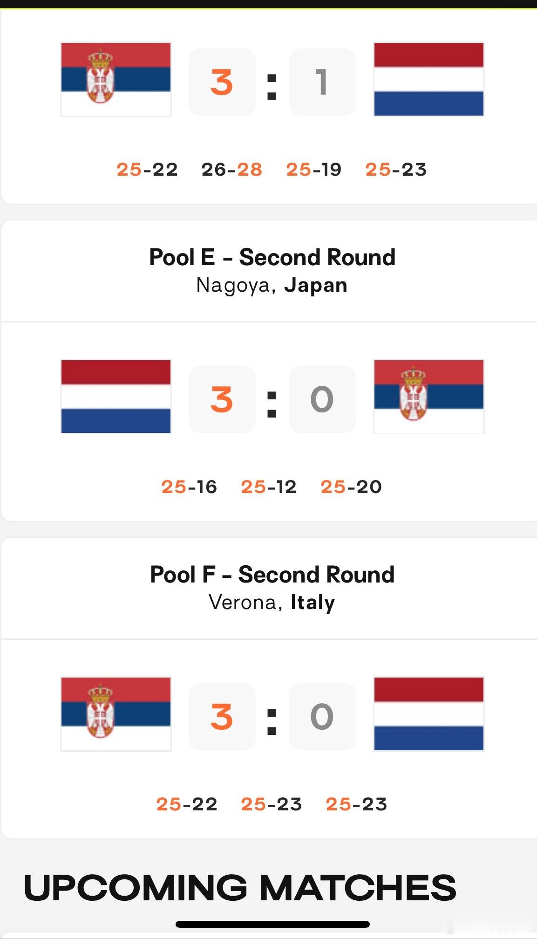Select the 25-20 set score

pyautogui.click(x=351, y=487)
